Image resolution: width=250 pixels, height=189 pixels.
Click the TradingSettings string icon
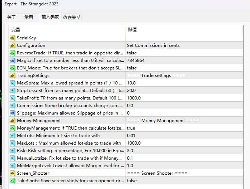pos(13,76)
